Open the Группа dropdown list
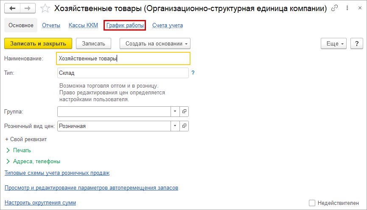The width and height of the screenshot is (367, 210). (x=176, y=111)
